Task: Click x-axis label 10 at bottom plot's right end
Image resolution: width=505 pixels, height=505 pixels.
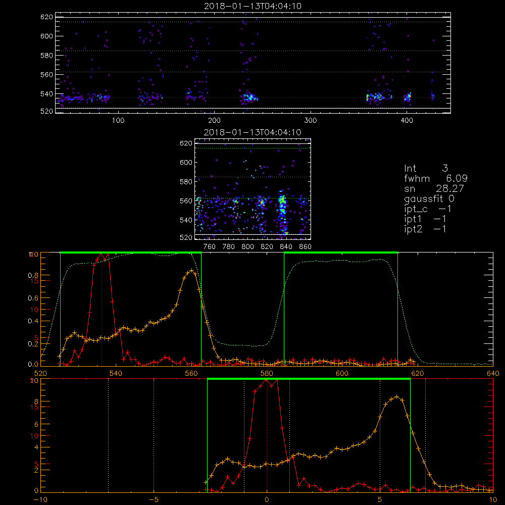Action: 493,499
